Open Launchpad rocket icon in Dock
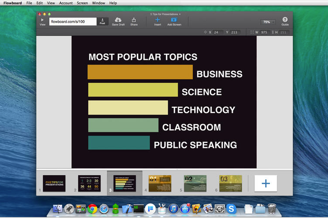328x218 pixels. pos(69,209)
